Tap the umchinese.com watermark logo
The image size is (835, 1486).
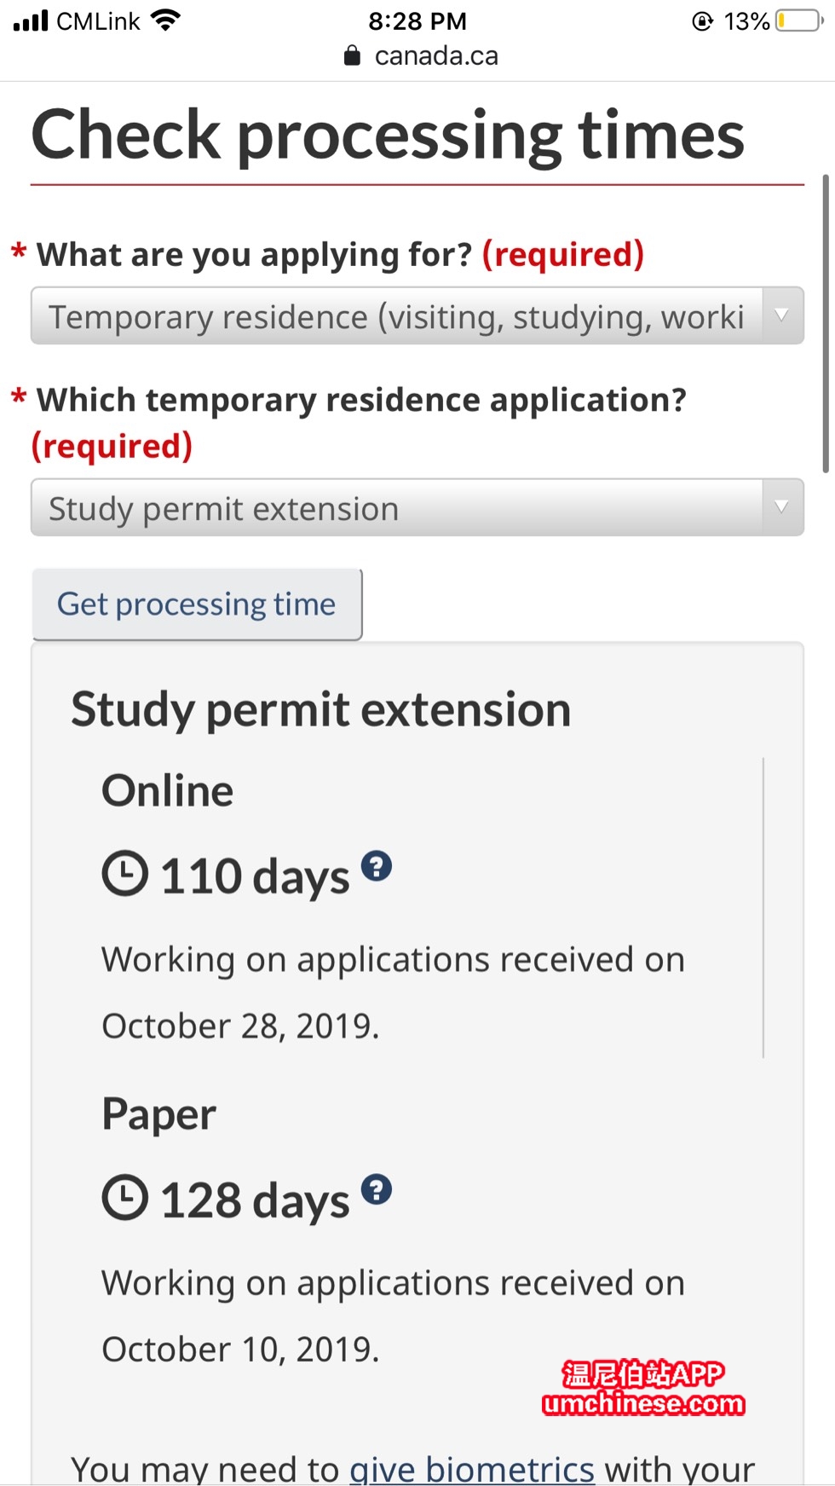coord(643,1389)
